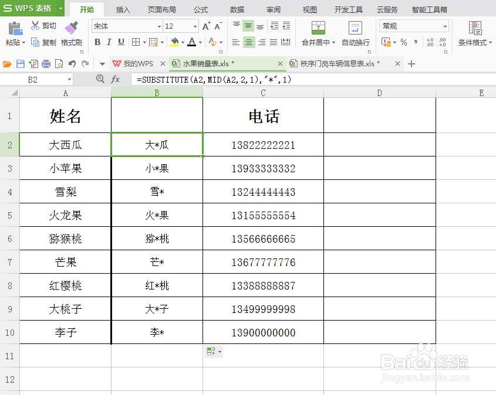Click the Print icon in quick access toolbar
Viewport: 496px width, 395px height.
pyautogui.click(x=46, y=63)
